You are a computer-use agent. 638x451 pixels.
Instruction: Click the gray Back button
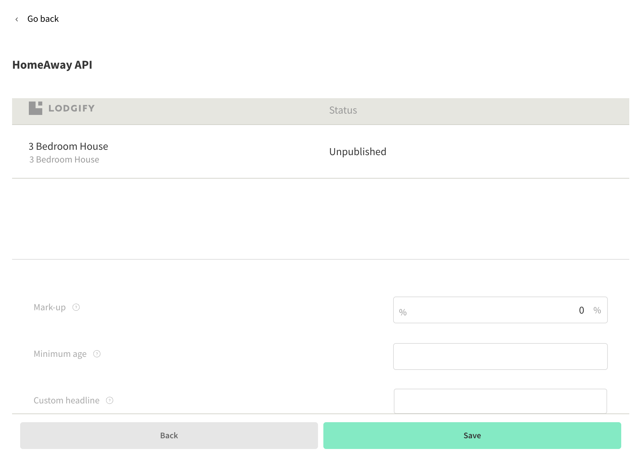point(169,436)
